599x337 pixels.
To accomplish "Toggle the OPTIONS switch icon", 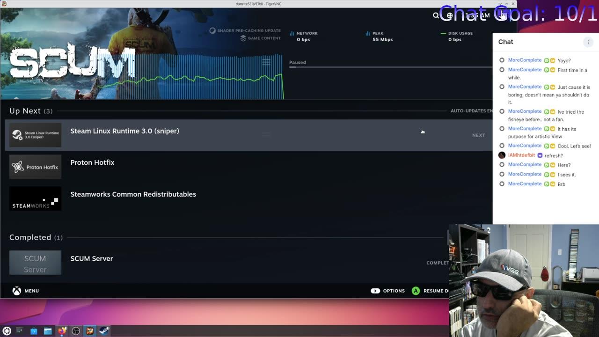I will [x=375, y=291].
